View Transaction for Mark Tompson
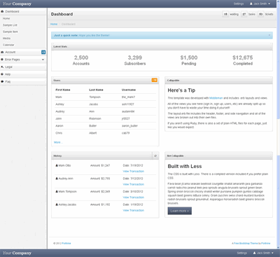The height and width of the screenshot is (257, 280). (134, 197)
